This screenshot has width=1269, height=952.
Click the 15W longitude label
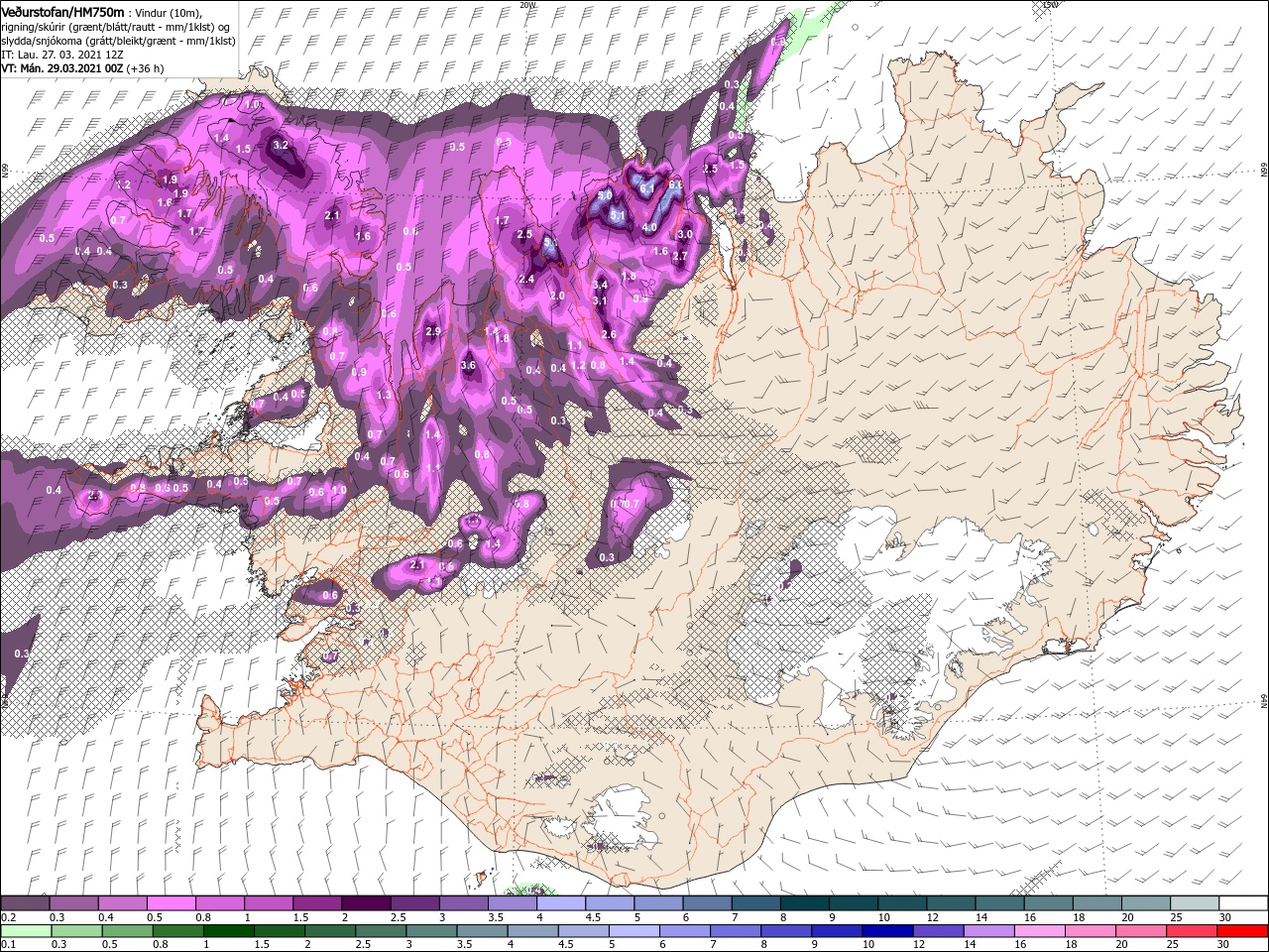pyautogui.click(x=1051, y=5)
